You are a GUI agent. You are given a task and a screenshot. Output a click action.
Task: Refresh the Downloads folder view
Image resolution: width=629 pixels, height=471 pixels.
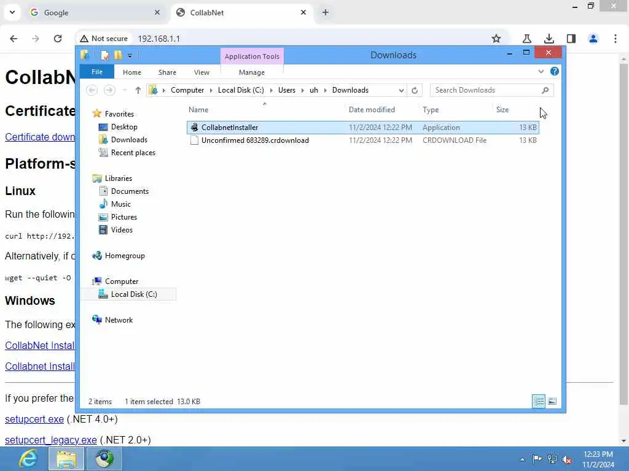415,90
